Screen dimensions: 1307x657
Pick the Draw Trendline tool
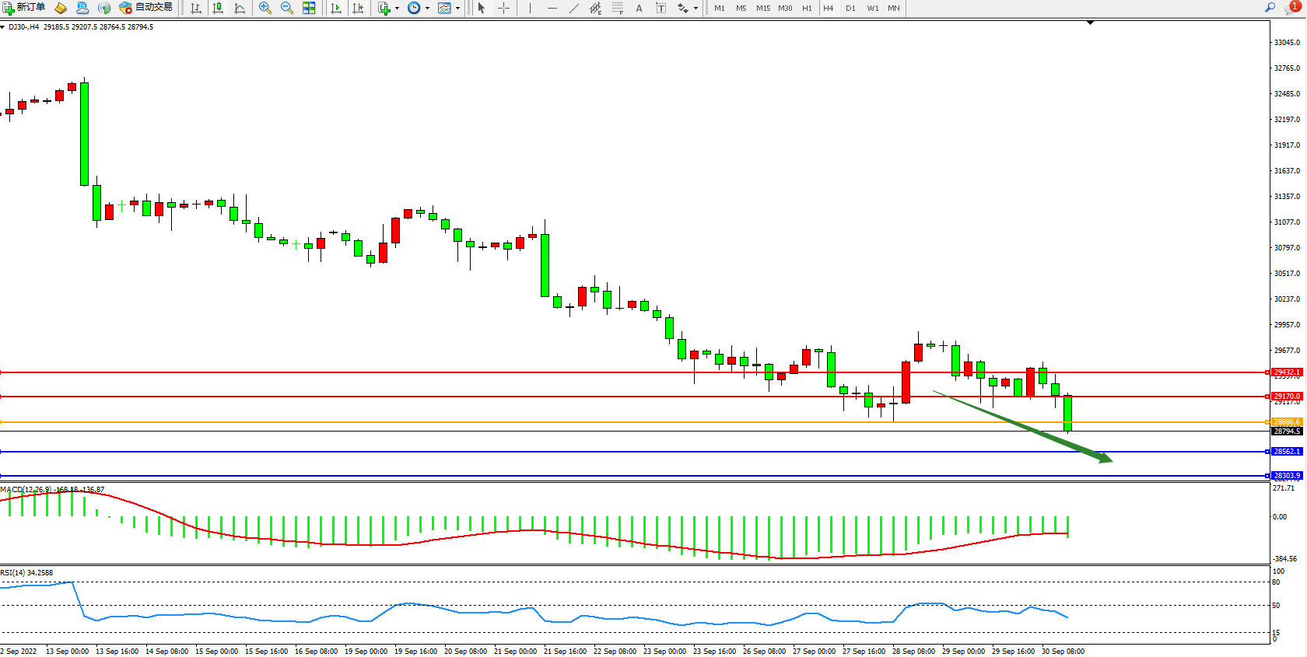pos(574,8)
